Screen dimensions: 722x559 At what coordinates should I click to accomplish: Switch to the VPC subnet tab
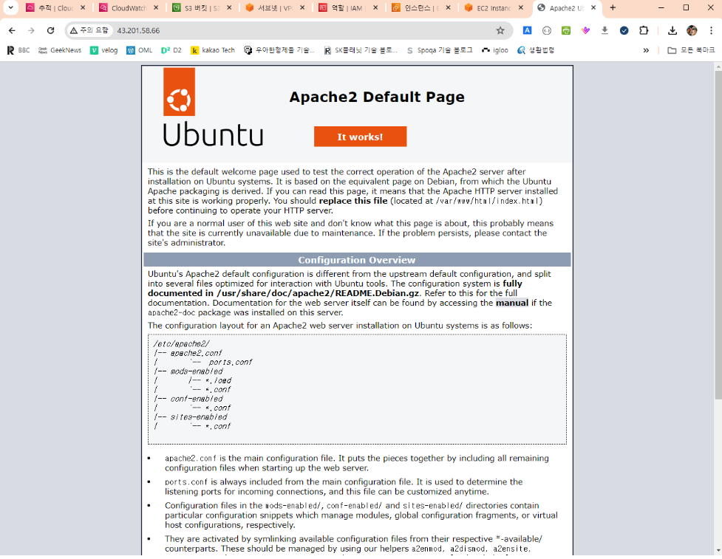click(x=270, y=8)
